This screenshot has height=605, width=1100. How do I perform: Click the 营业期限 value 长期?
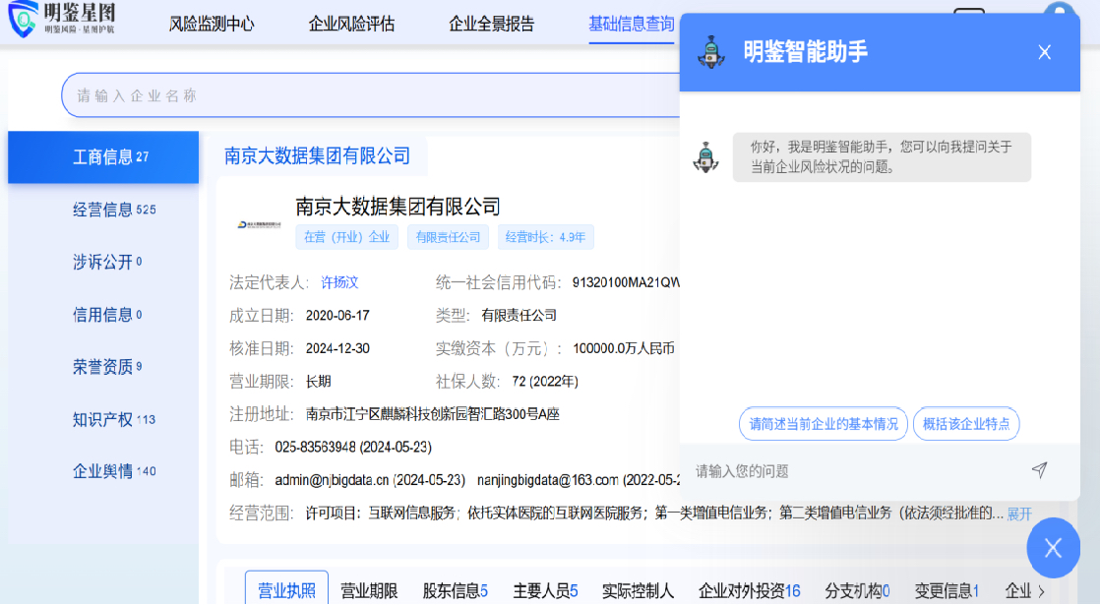(319, 382)
